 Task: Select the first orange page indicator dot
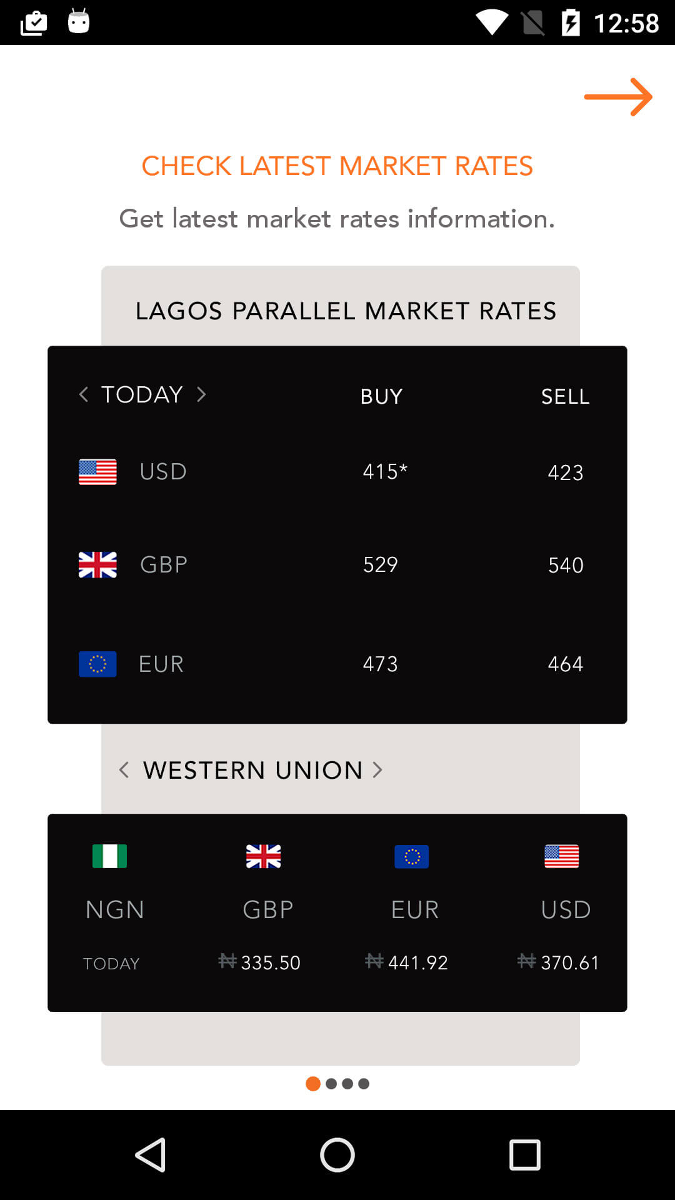coord(313,1084)
